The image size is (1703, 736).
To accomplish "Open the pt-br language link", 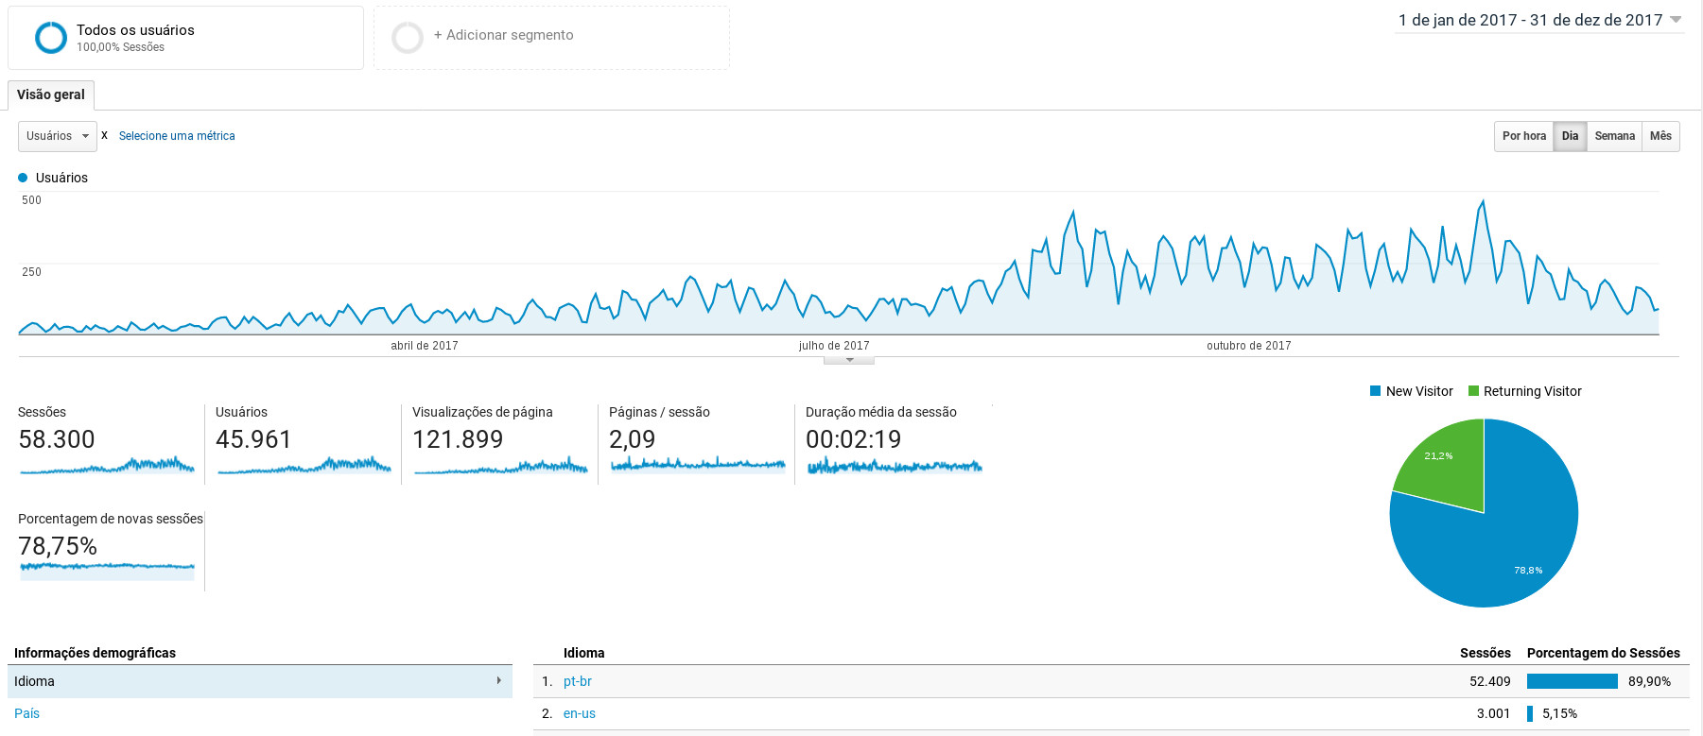I will 577,681.
